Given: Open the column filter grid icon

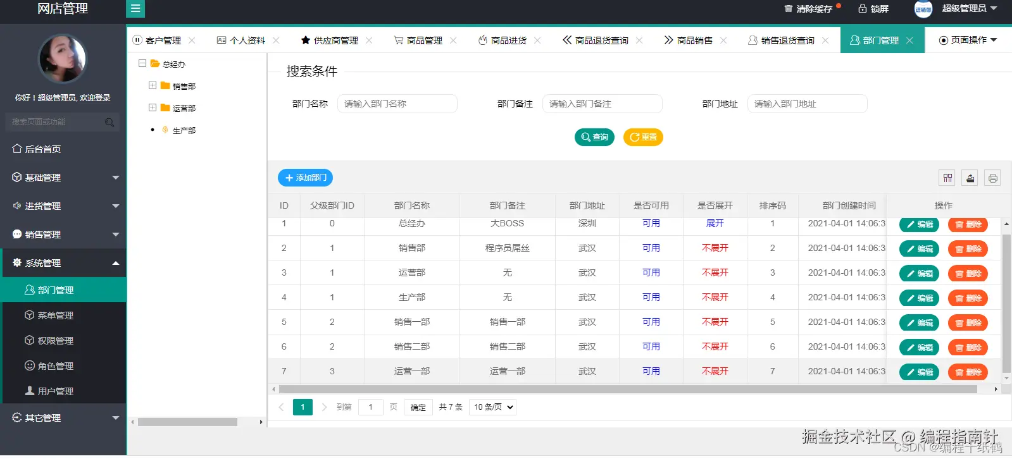Looking at the screenshot, I should pos(947,178).
